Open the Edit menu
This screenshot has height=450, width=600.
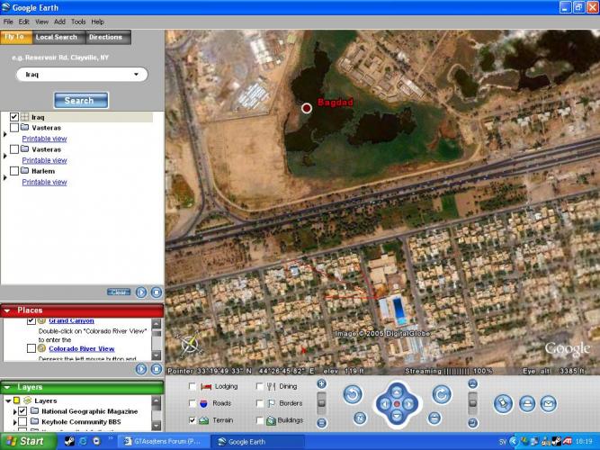click(23, 22)
